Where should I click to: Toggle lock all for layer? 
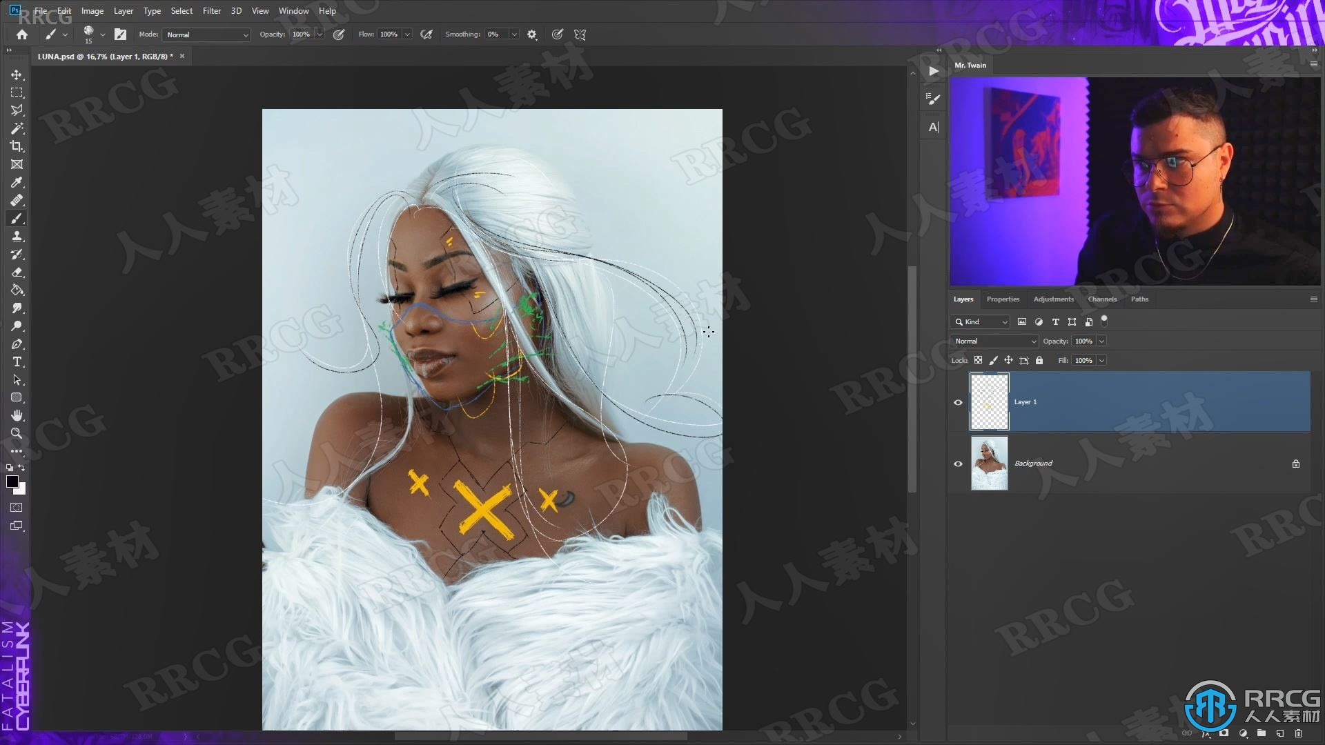click(x=1039, y=360)
